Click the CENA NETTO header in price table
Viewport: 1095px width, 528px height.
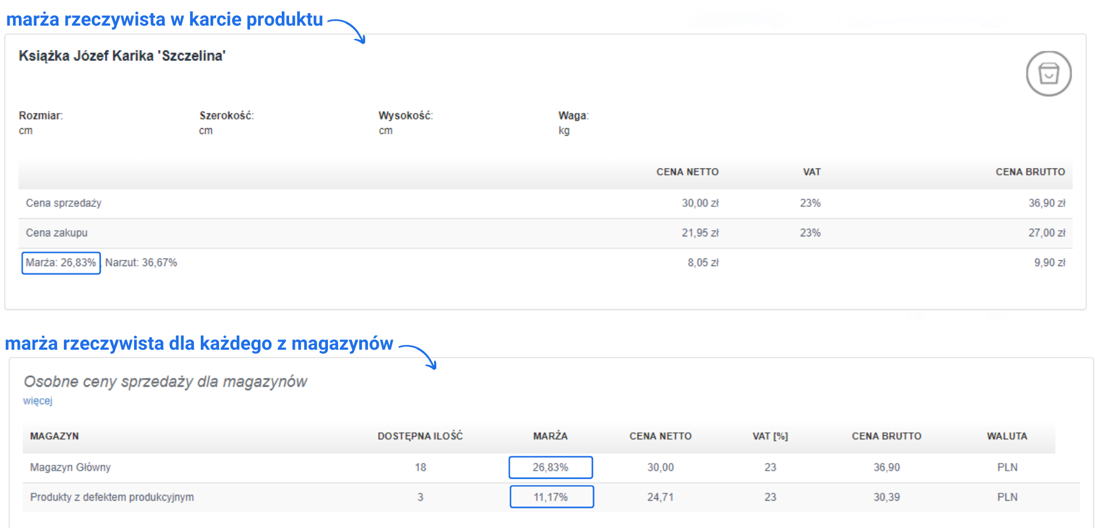(x=687, y=172)
